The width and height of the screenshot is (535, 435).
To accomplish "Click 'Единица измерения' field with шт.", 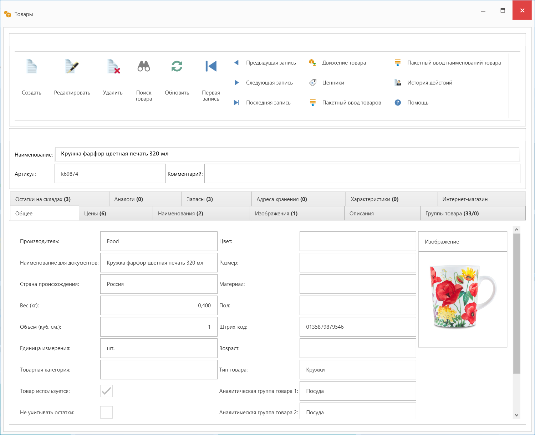I will point(159,348).
